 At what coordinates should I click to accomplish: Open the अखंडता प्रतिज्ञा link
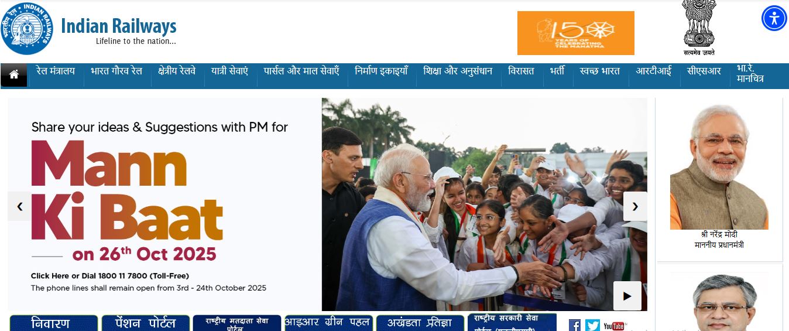coord(420,323)
